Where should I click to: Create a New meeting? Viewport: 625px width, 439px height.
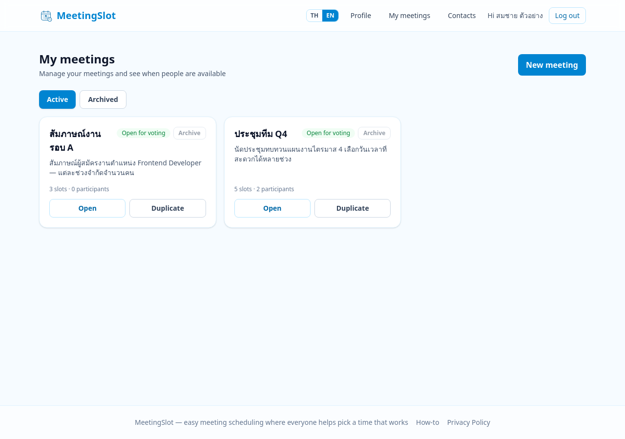(552, 65)
